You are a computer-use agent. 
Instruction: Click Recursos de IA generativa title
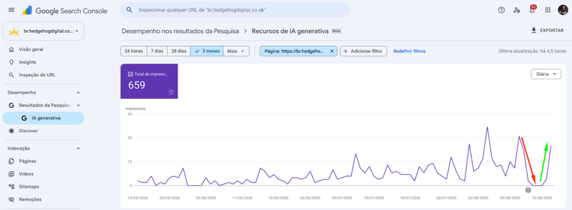[290, 31]
